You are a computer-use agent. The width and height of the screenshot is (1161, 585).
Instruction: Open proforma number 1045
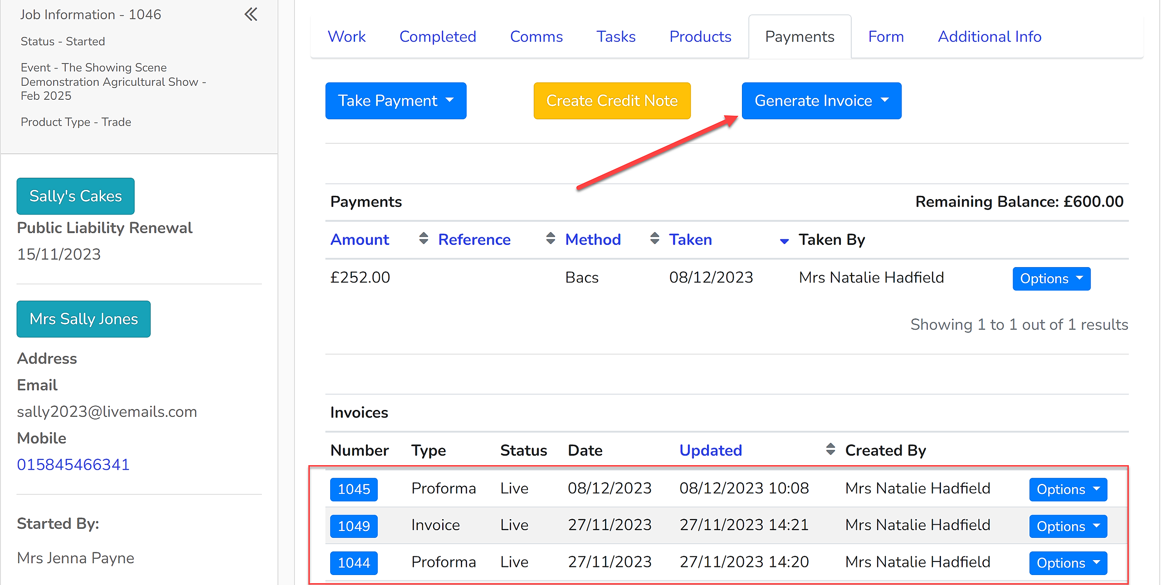(354, 489)
